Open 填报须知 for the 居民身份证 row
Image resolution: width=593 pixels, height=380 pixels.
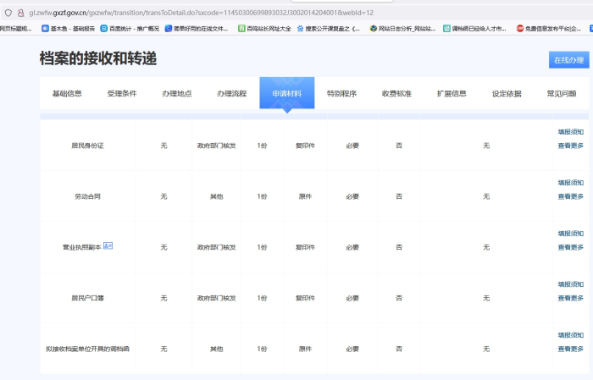click(x=571, y=132)
